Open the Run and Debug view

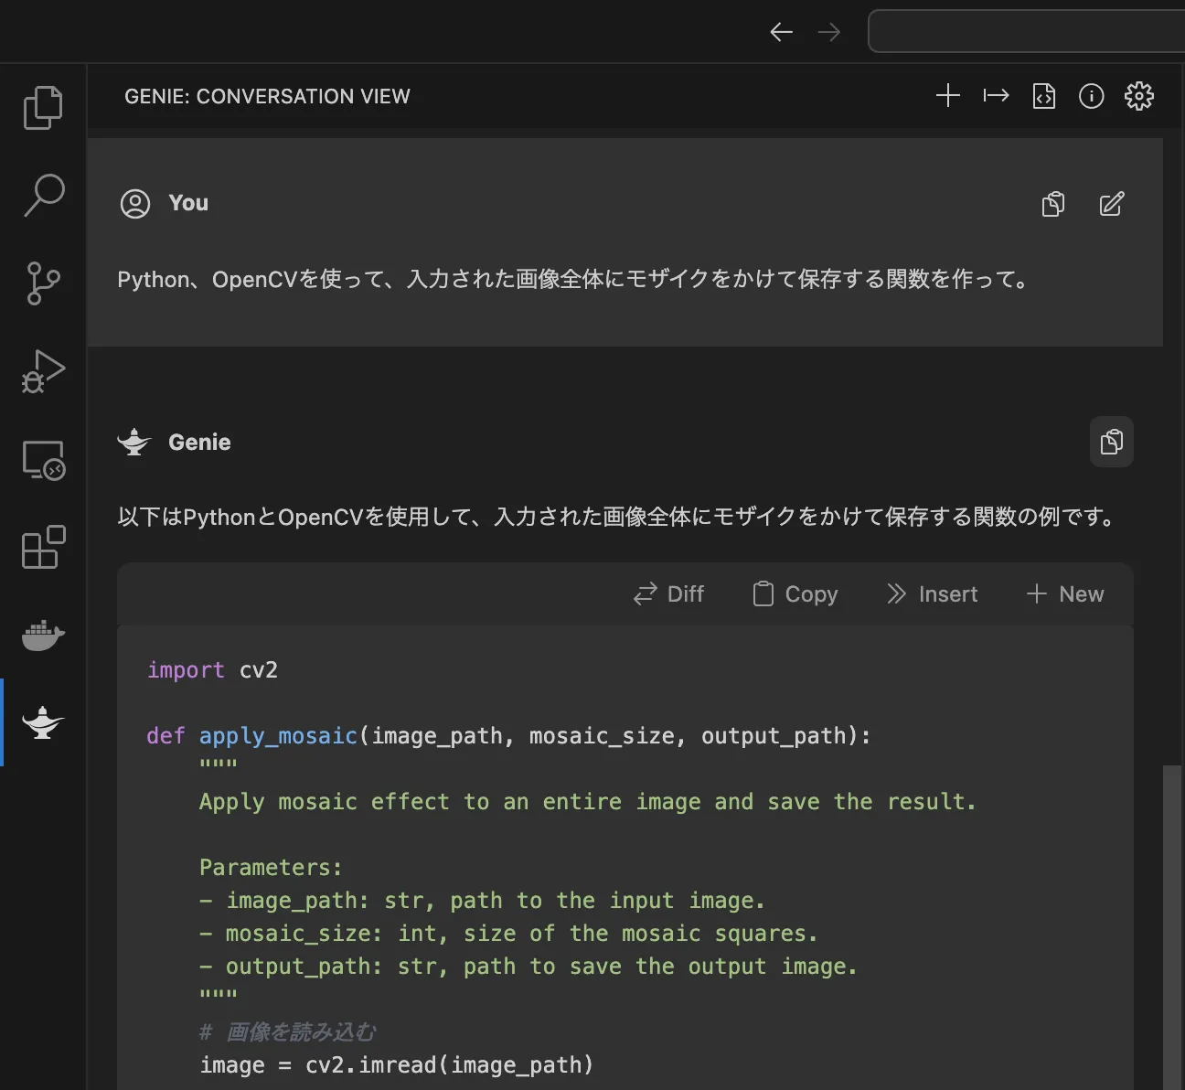click(x=42, y=371)
